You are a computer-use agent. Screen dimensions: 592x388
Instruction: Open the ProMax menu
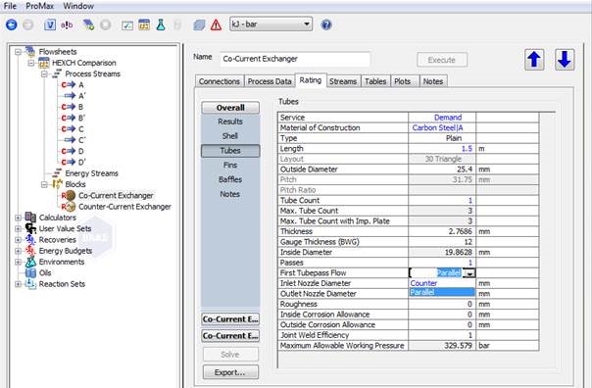coord(39,6)
